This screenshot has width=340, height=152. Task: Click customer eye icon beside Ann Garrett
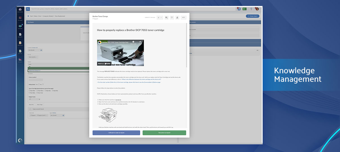click(x=41, y=50)
